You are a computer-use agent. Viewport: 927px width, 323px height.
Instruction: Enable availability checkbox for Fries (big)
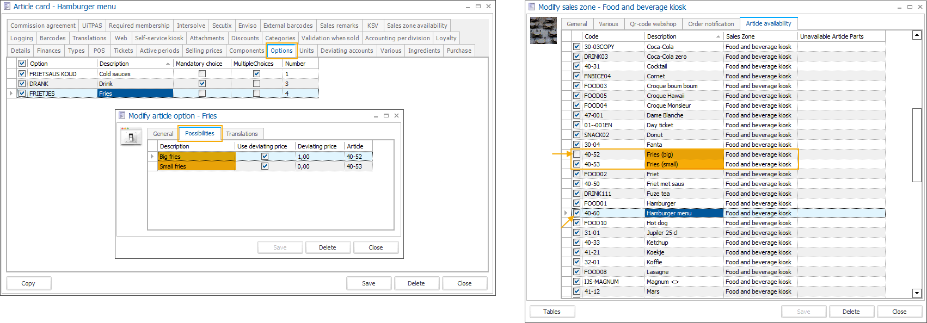tap(576, 154)
